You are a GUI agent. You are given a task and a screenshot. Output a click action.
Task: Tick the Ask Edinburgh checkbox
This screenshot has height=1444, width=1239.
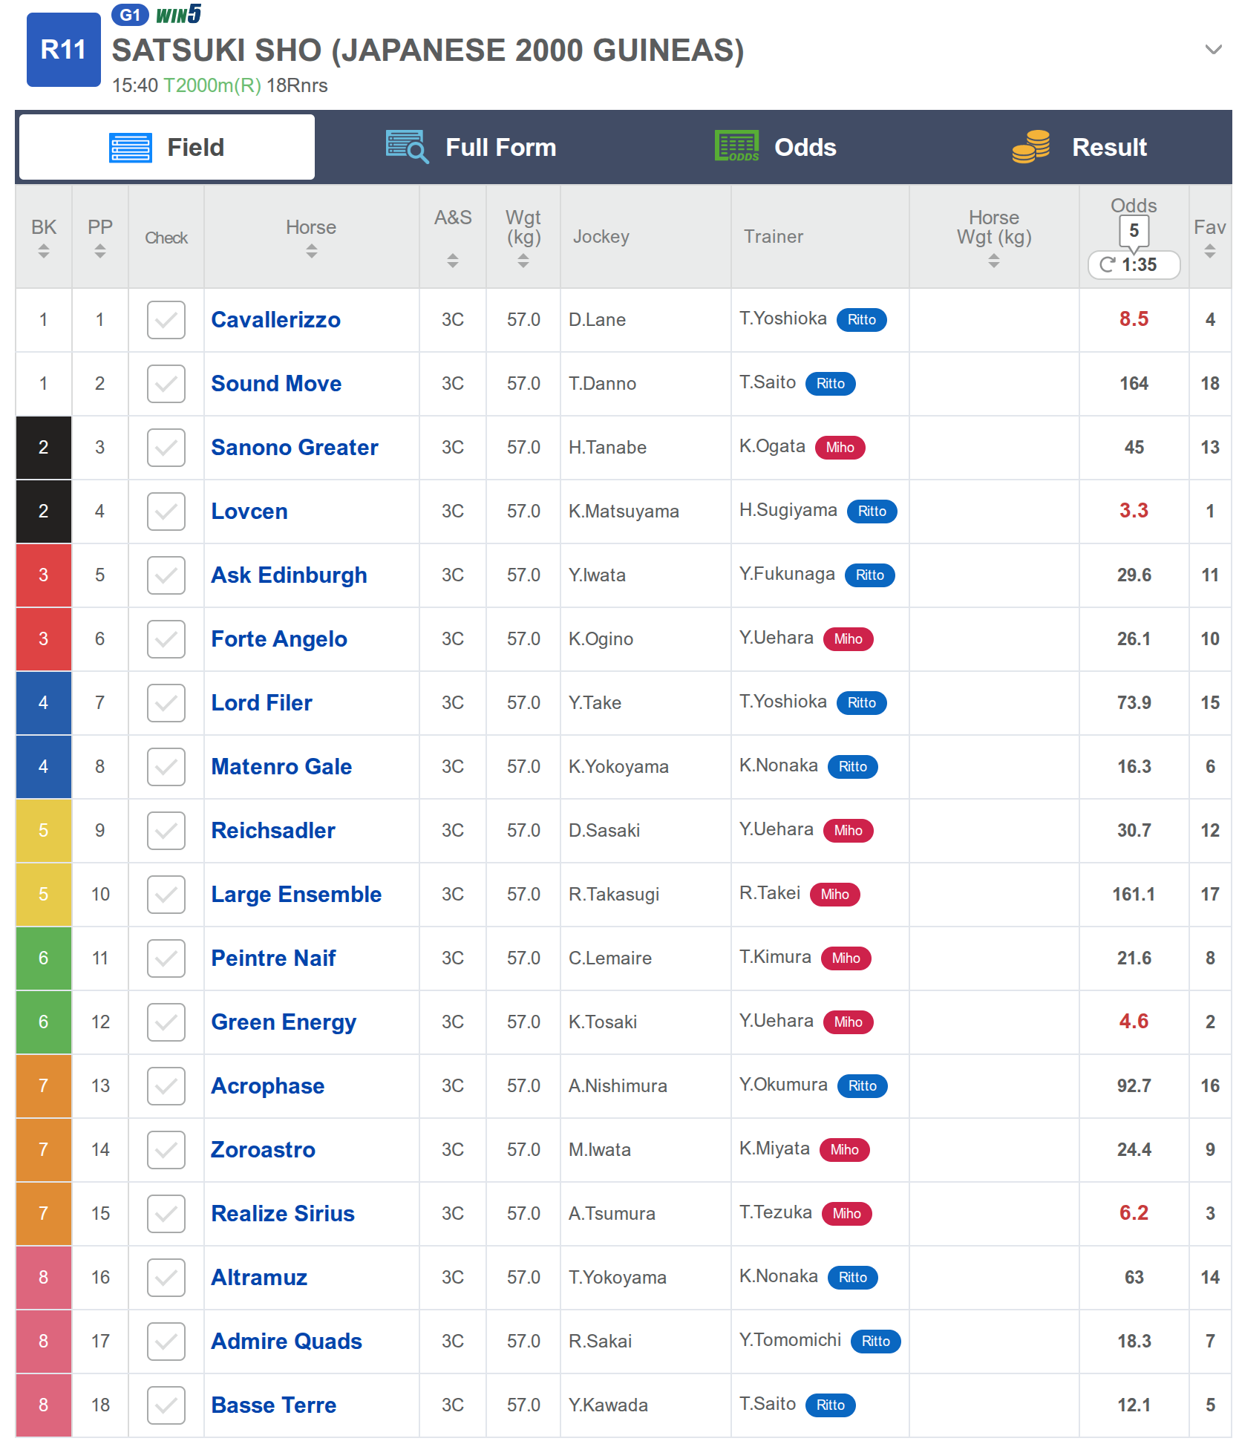coord(166,575)
